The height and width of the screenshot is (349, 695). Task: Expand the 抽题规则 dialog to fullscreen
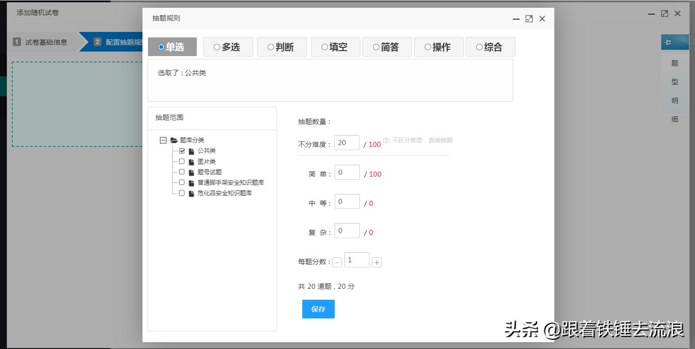(x=529, y=19)
